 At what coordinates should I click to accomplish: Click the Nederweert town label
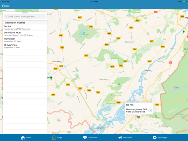click(x=57, y=61)
